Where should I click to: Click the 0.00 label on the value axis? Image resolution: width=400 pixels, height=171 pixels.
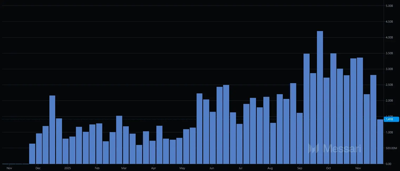(x=388, y=164)
